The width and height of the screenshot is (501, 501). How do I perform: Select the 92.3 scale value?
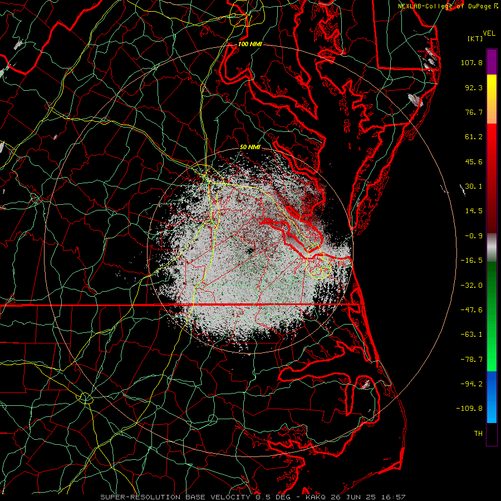click(x=474, y=87)
